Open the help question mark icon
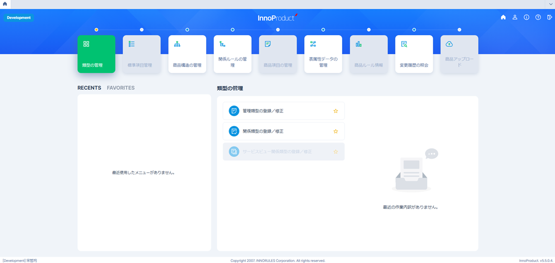 click(x=538, y=18)
